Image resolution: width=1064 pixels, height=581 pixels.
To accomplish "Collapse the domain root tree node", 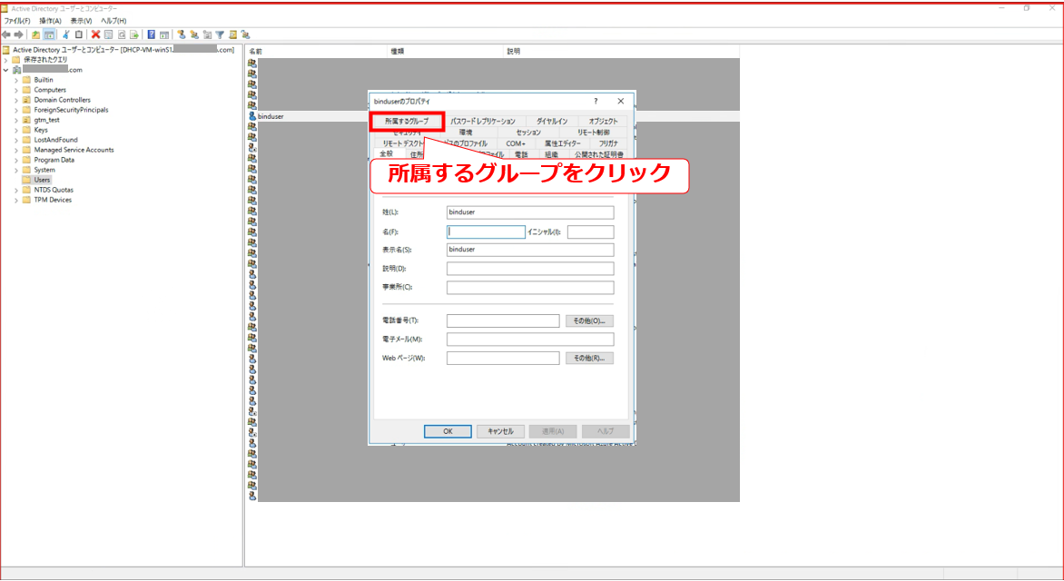I will point(5,70).
